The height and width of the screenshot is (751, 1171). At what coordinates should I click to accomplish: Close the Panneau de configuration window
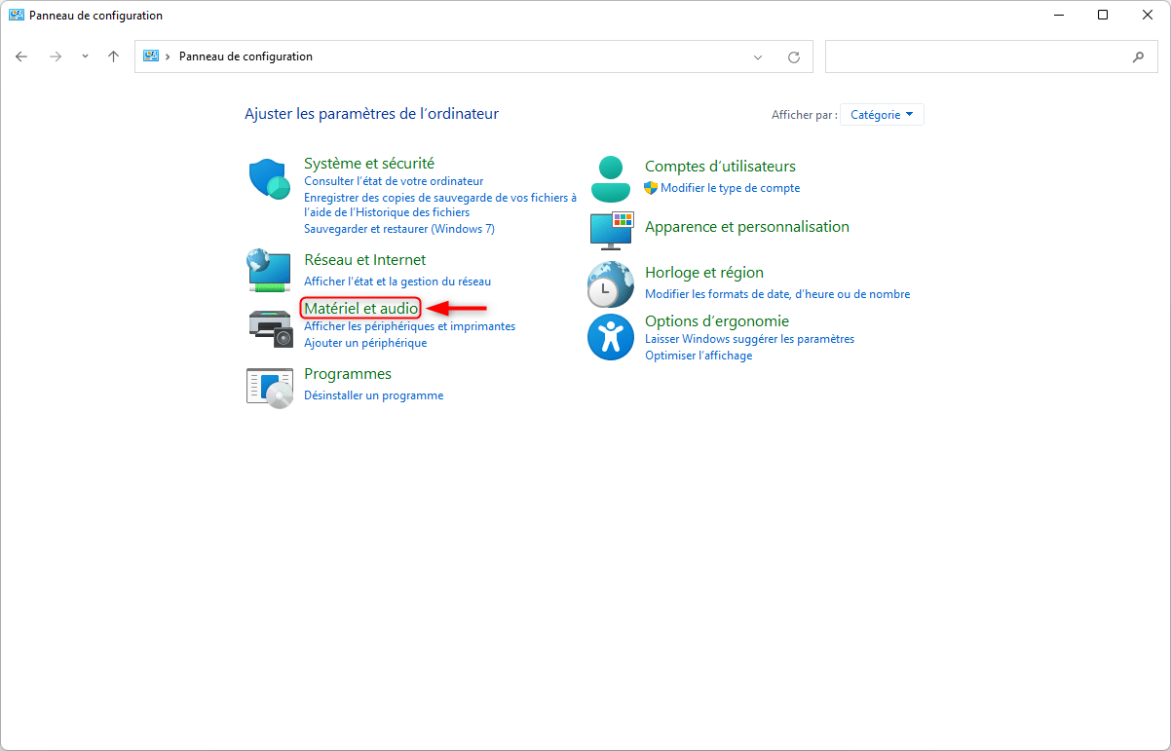point(1147,16)
